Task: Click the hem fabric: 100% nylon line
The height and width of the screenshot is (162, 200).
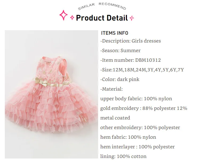Action: (x=128, y=137)
